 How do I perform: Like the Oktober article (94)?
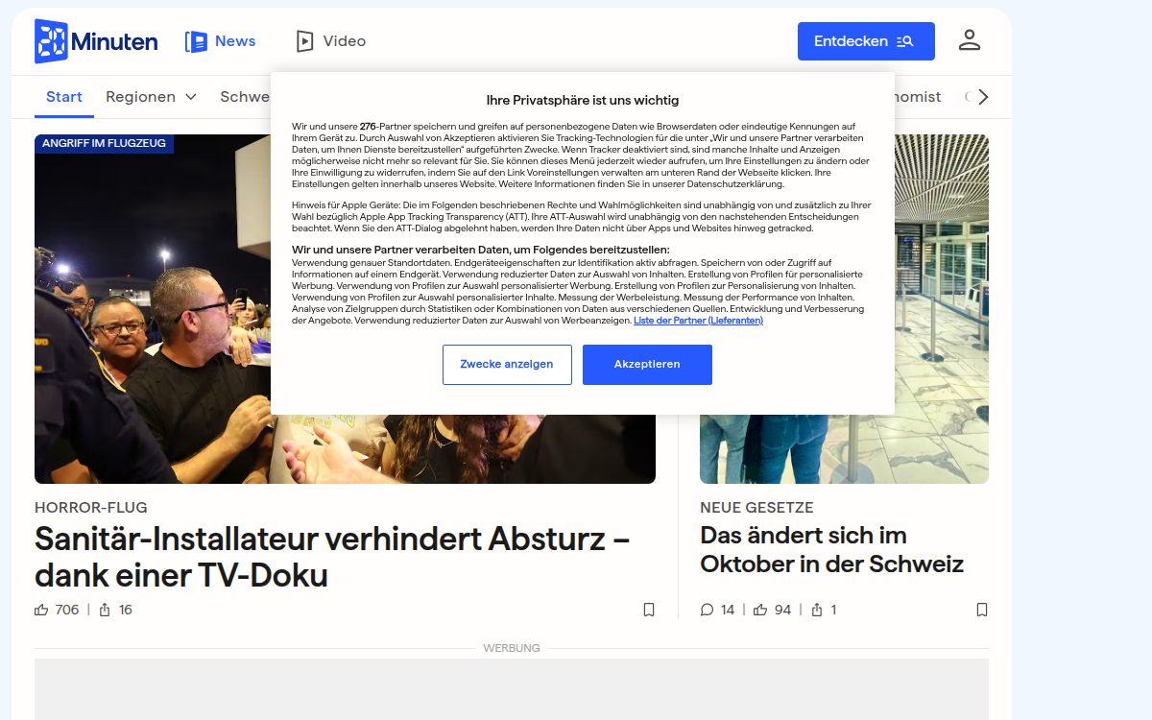773,610
